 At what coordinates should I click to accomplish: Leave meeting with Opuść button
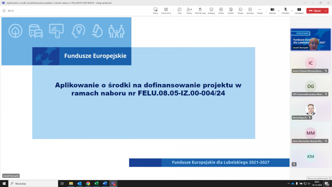(x=315, y=11)
